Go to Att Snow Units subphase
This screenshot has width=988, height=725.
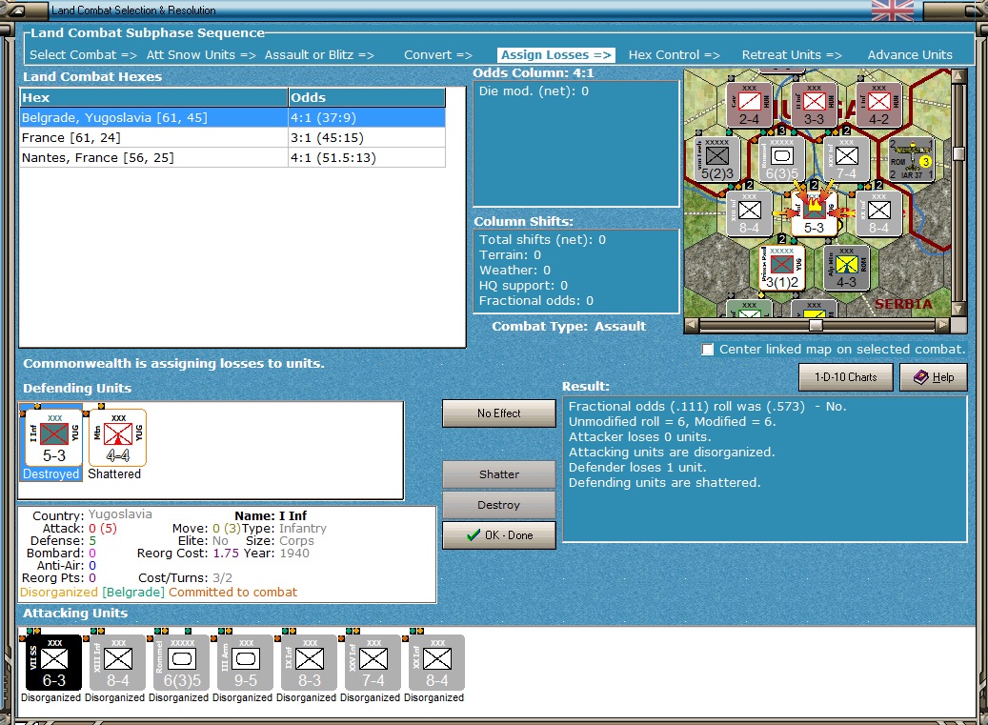(x=201, y=55)
